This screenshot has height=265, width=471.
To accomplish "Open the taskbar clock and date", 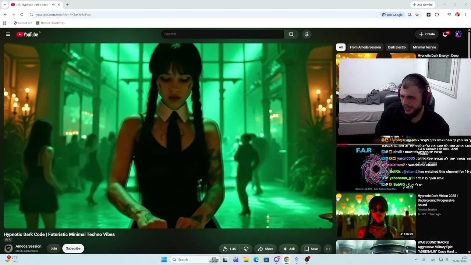I will (x=460, y=259).
